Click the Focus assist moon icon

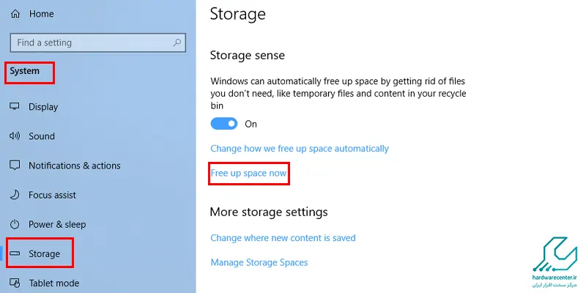15,195
